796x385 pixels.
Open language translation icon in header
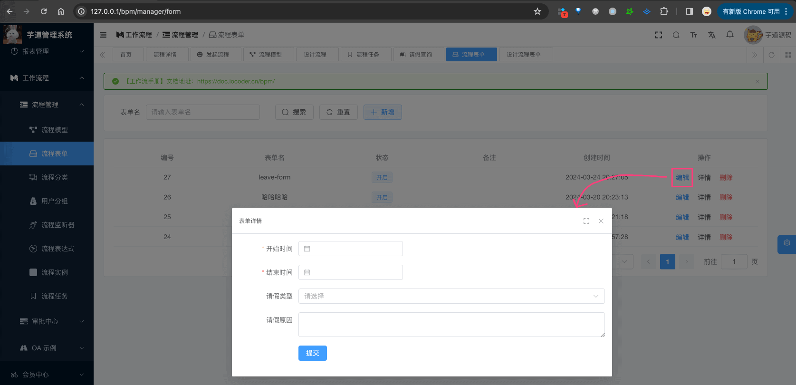[711, 35]
